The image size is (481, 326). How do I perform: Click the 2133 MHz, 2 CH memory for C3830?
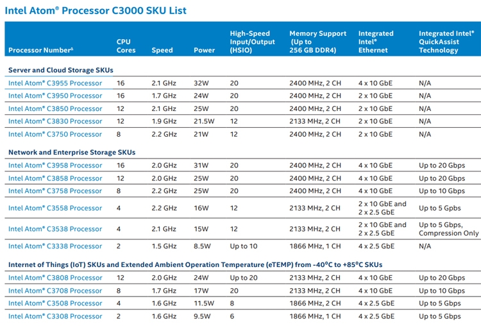tap(315, 121)
